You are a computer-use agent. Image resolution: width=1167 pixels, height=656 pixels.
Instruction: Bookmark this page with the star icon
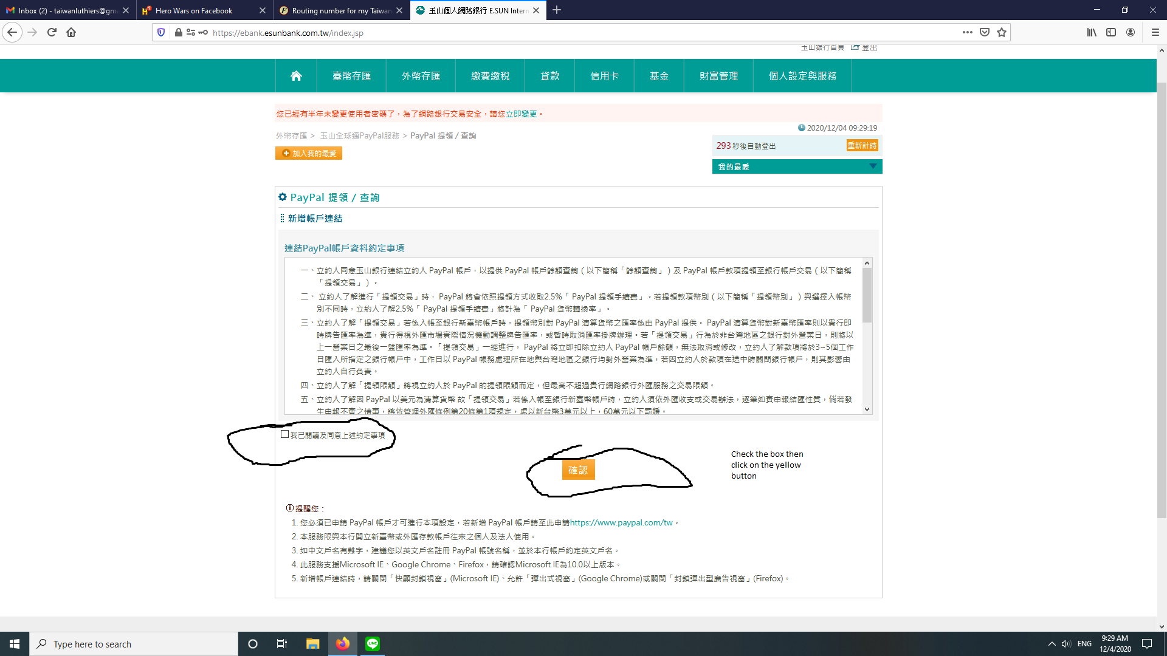tap(1000, 32)
